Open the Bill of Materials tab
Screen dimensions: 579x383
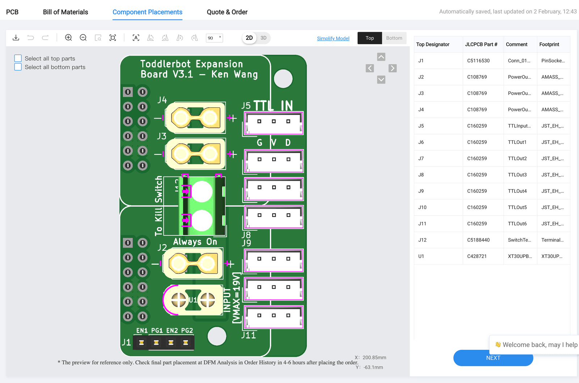tap(65, 12)
